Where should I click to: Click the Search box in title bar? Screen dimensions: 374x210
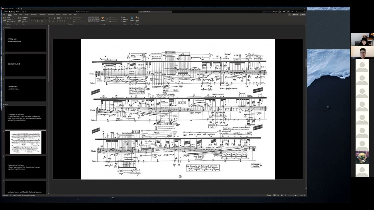pyautogui.click(x=155, y=12)
